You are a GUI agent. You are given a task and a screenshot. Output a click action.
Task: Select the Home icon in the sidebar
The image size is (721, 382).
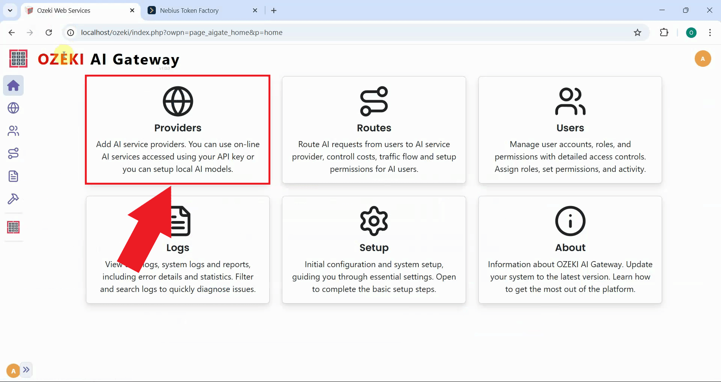(x=14, y=86)
